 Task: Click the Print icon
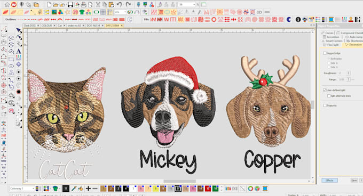84,4
